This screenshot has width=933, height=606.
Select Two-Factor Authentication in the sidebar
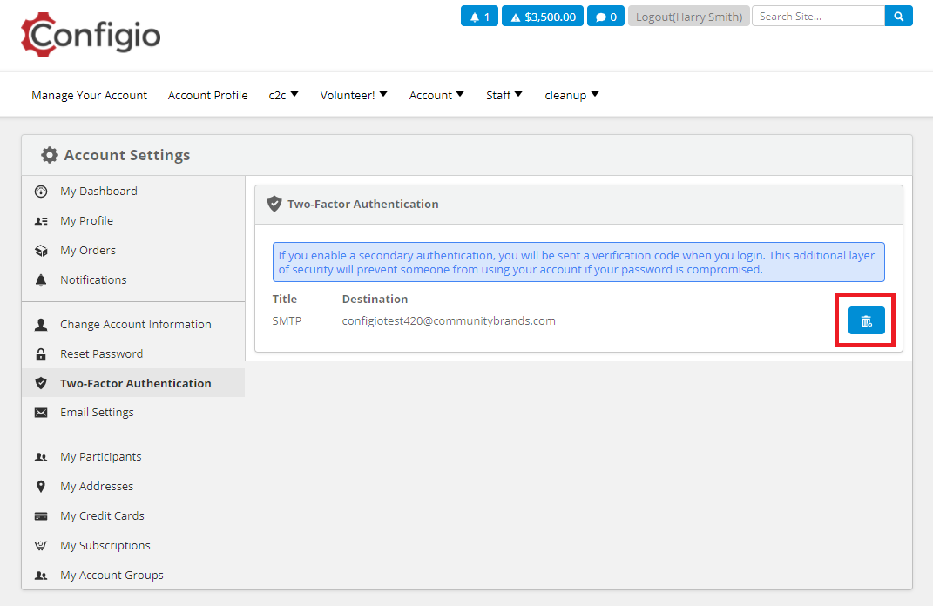135,383
